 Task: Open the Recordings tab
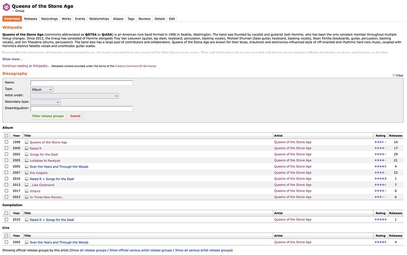click(50, 19)
